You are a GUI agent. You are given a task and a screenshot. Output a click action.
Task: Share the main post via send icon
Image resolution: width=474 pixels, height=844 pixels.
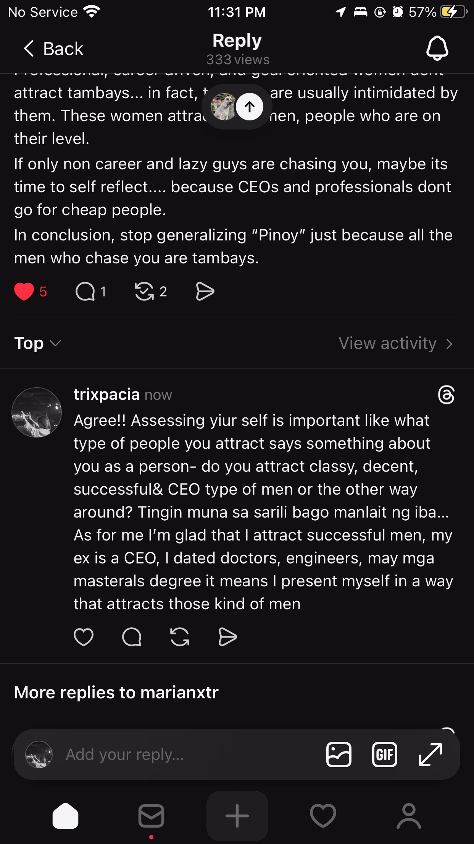[x=205, y=292]
